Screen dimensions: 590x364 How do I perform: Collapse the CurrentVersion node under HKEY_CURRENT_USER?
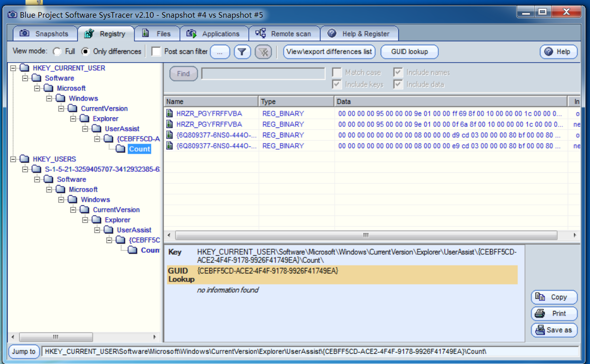61,109
